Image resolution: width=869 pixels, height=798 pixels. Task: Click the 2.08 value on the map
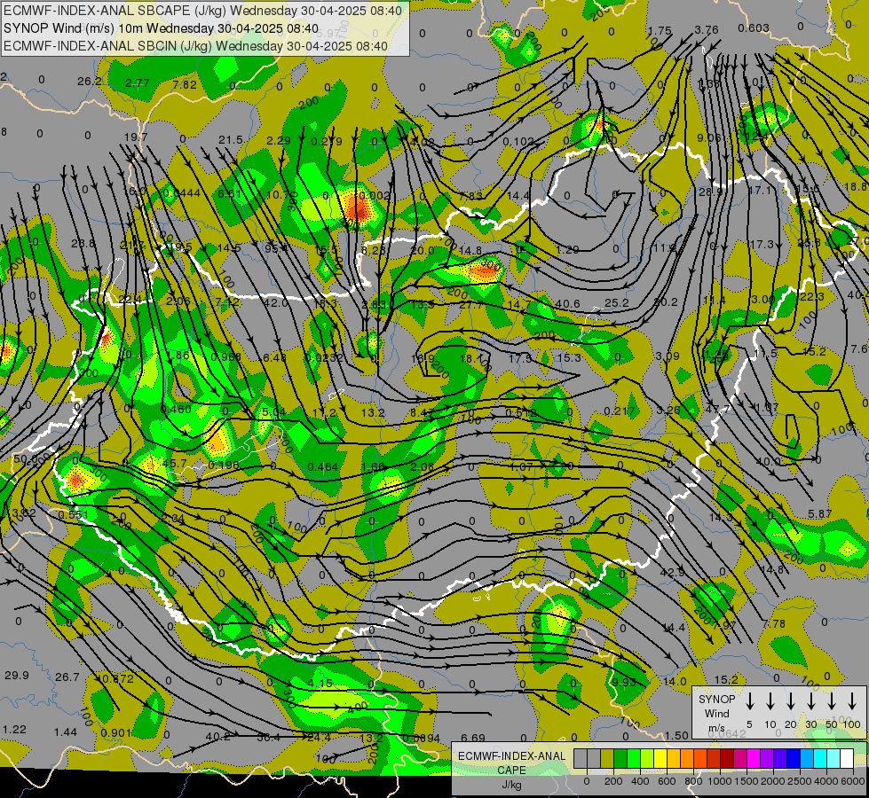coord(422,467)
